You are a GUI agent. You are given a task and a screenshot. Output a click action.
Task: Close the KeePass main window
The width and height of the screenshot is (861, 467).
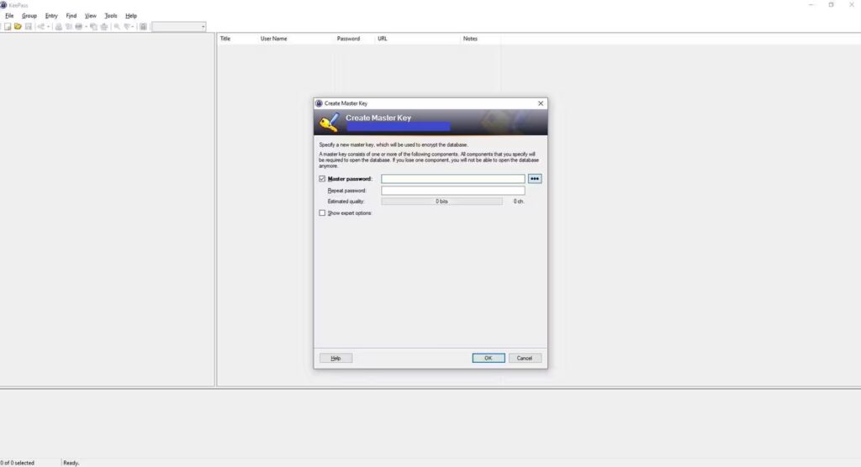point(852,5)
